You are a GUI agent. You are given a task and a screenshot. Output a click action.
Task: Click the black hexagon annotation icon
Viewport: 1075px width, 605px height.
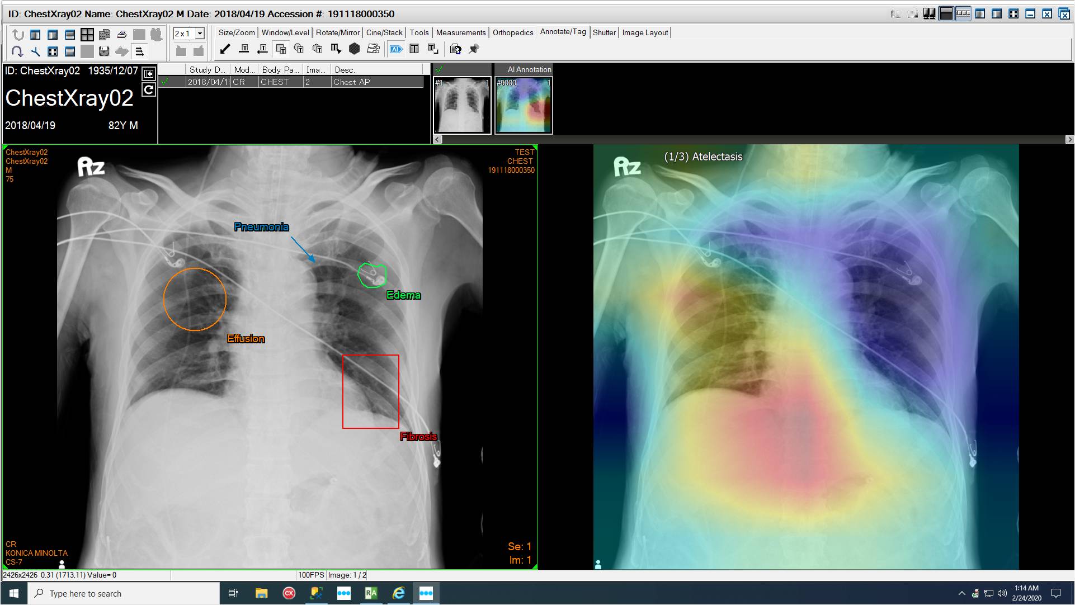point(354,49)
